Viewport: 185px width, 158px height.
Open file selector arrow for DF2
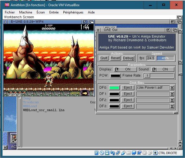(172, 100)
